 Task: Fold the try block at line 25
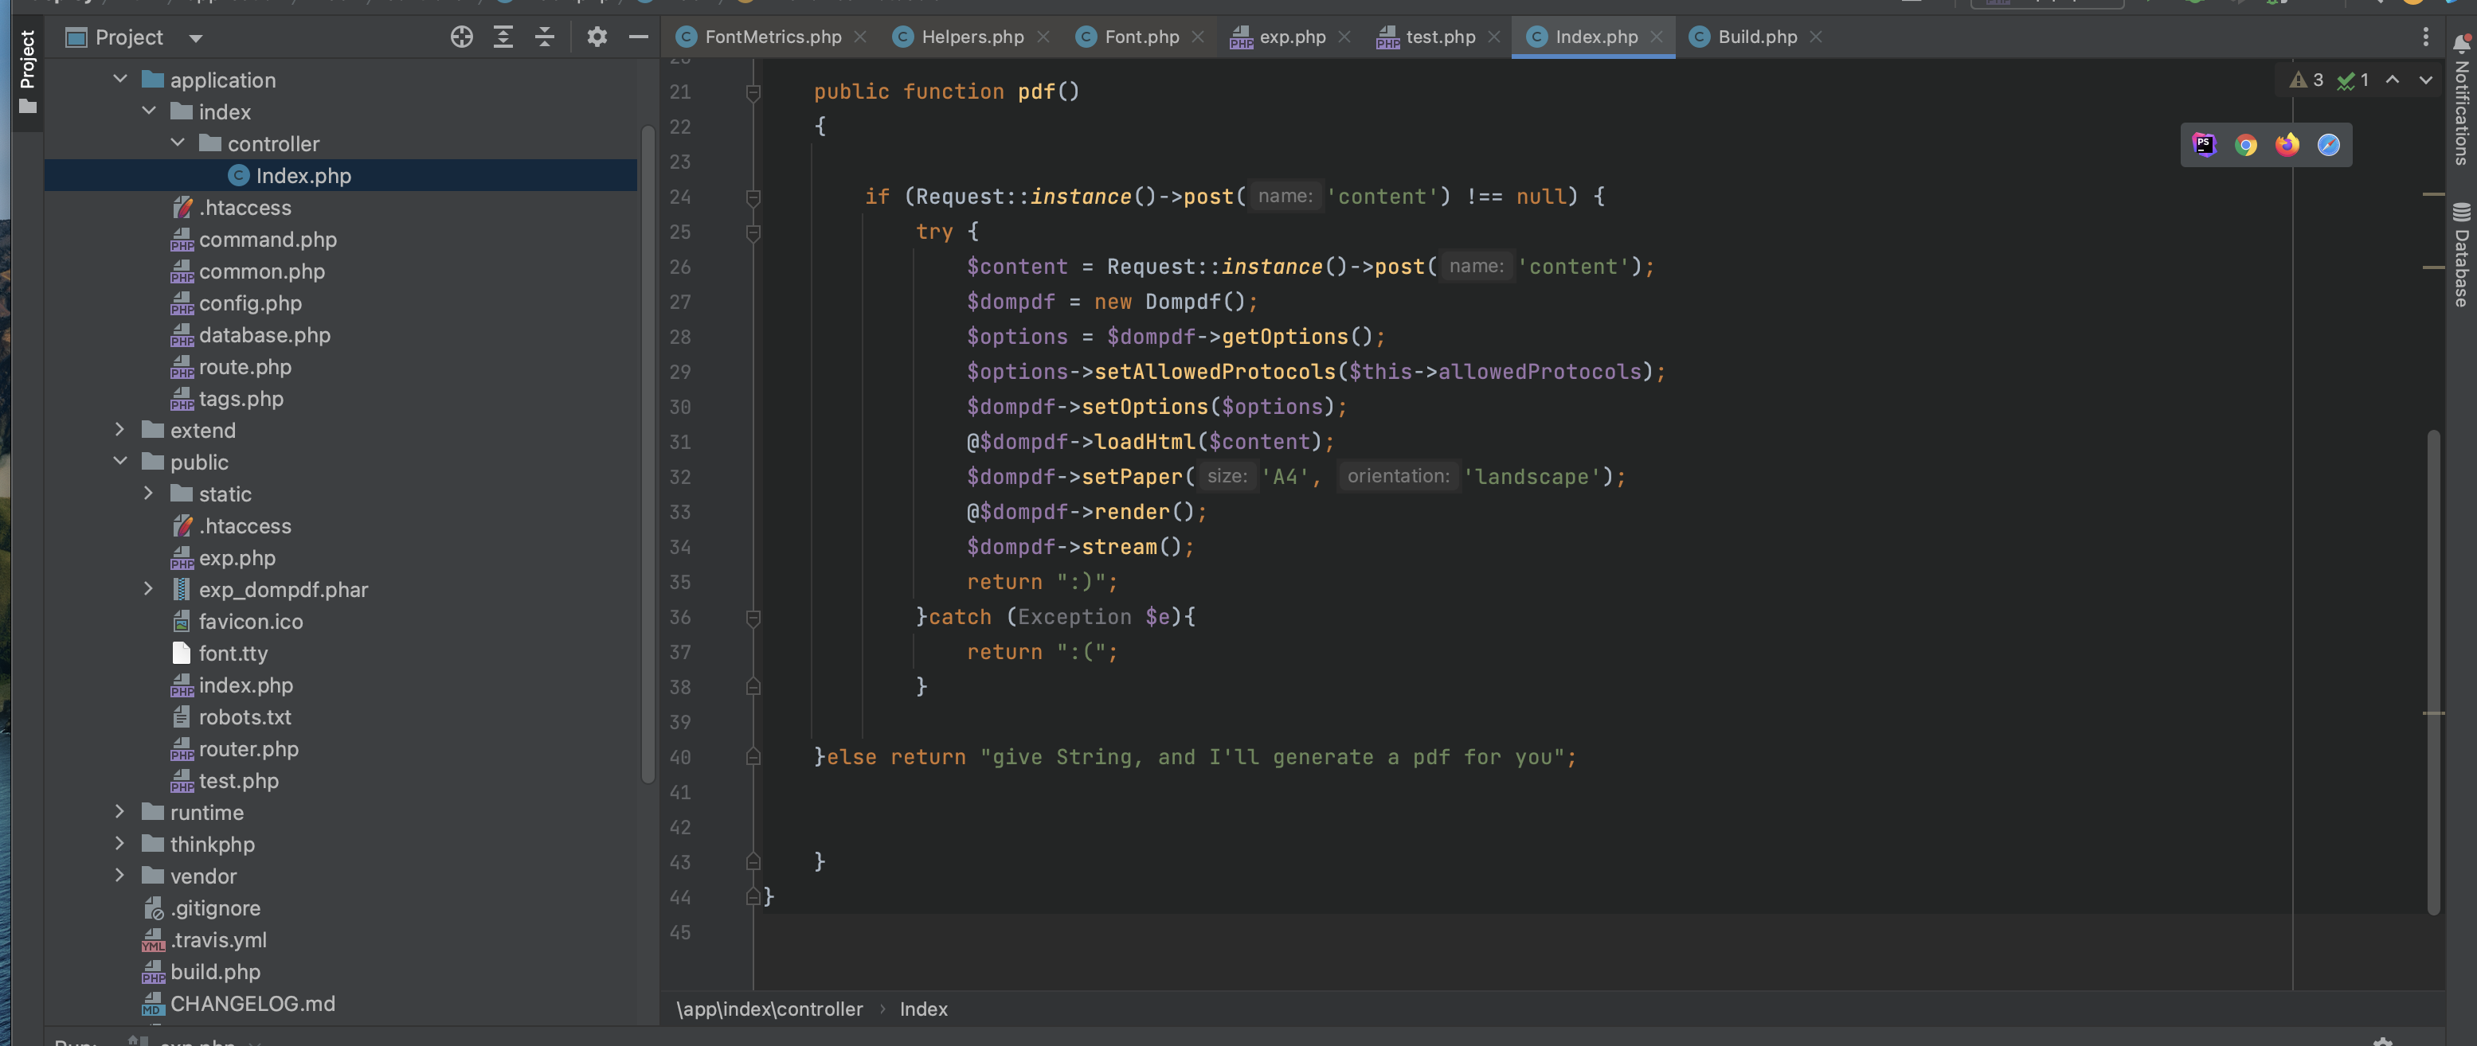click(753, 232)
